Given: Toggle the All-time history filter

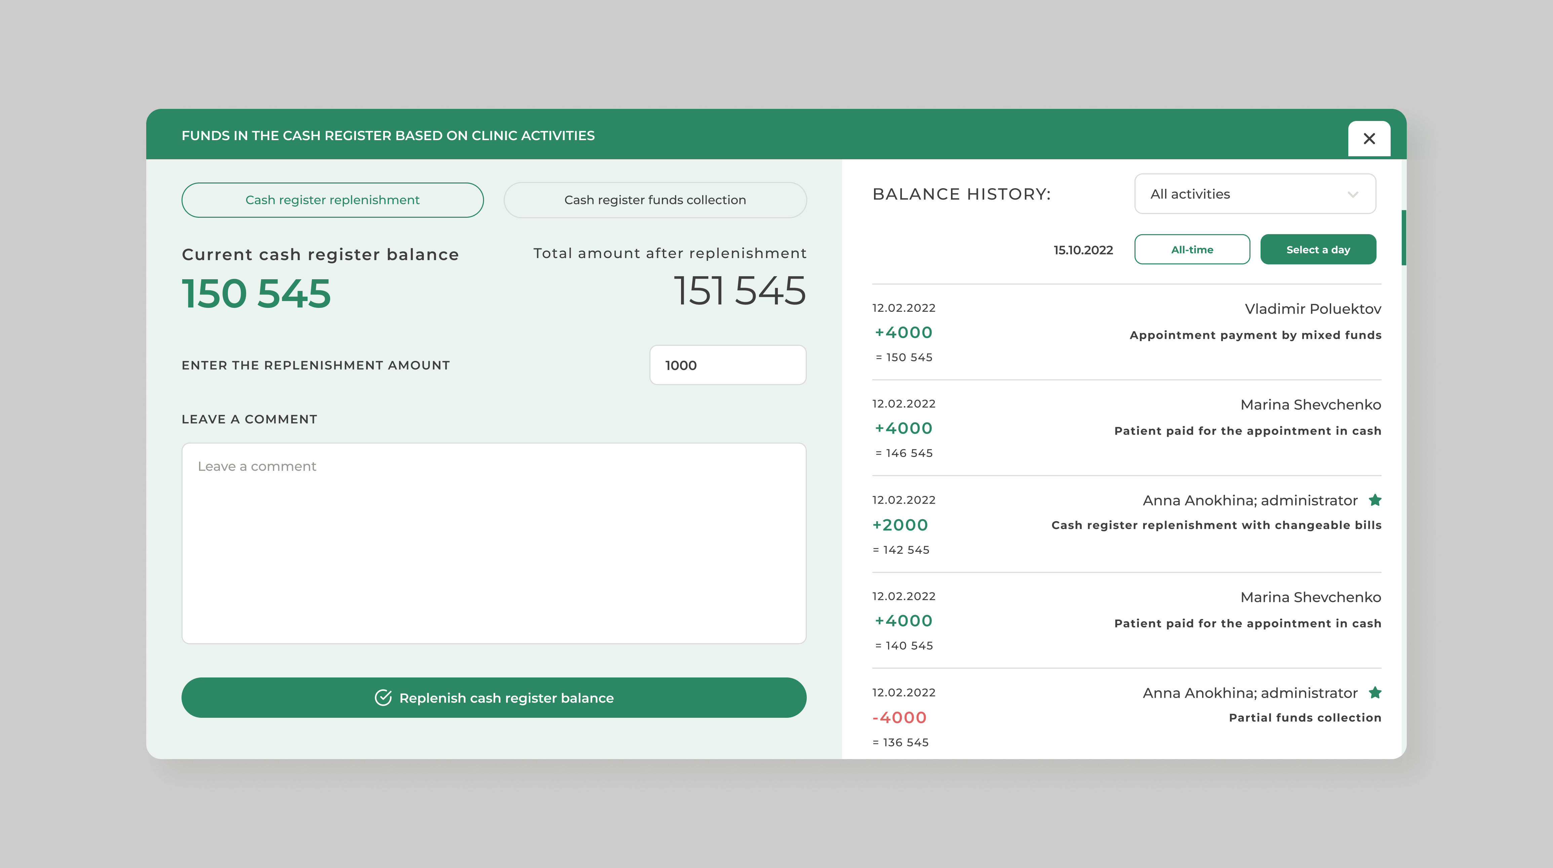Looking at the screenshot, I should [x=1192, y=250].
